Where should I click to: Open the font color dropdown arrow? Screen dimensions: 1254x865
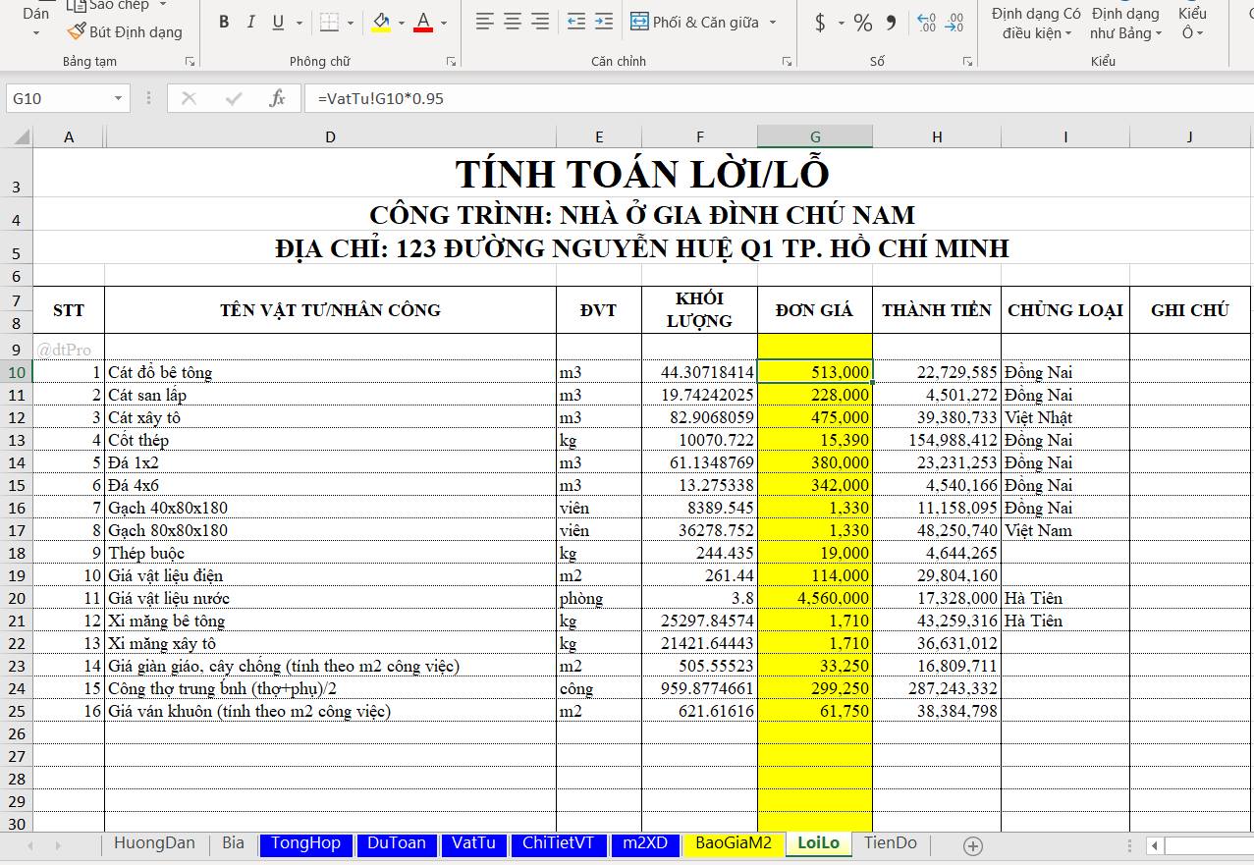click(444, 23)
